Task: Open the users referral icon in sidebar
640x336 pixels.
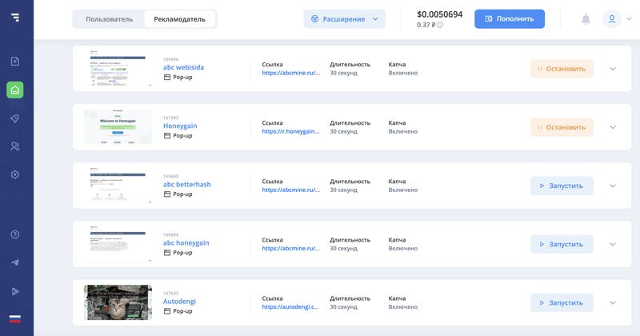Action: pos(15,146)
